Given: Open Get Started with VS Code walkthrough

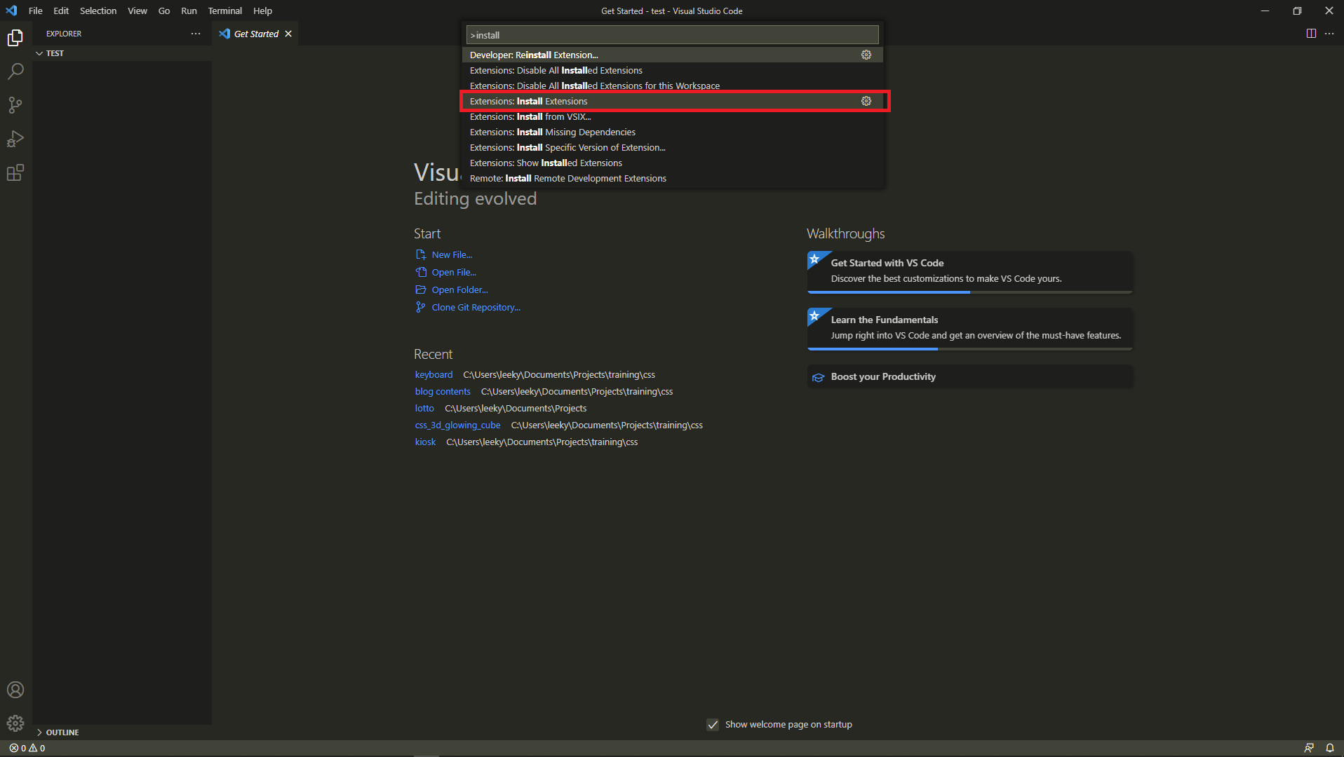Looking at the screenshot, I should pyautogui.click(x=970, y=272).
